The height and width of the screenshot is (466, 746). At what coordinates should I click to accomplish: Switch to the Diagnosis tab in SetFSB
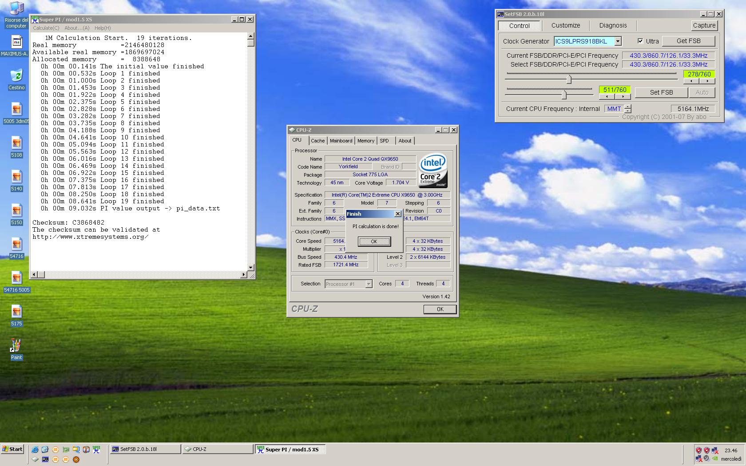613,25
